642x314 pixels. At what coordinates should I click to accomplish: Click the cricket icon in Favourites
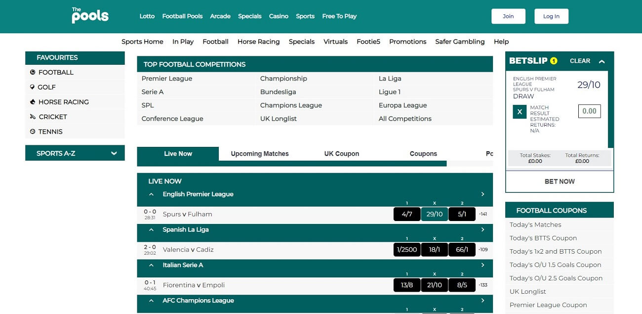(33, 117)
